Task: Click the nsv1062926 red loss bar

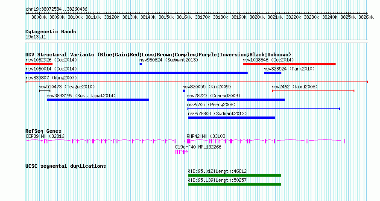Action: [39, 64]
